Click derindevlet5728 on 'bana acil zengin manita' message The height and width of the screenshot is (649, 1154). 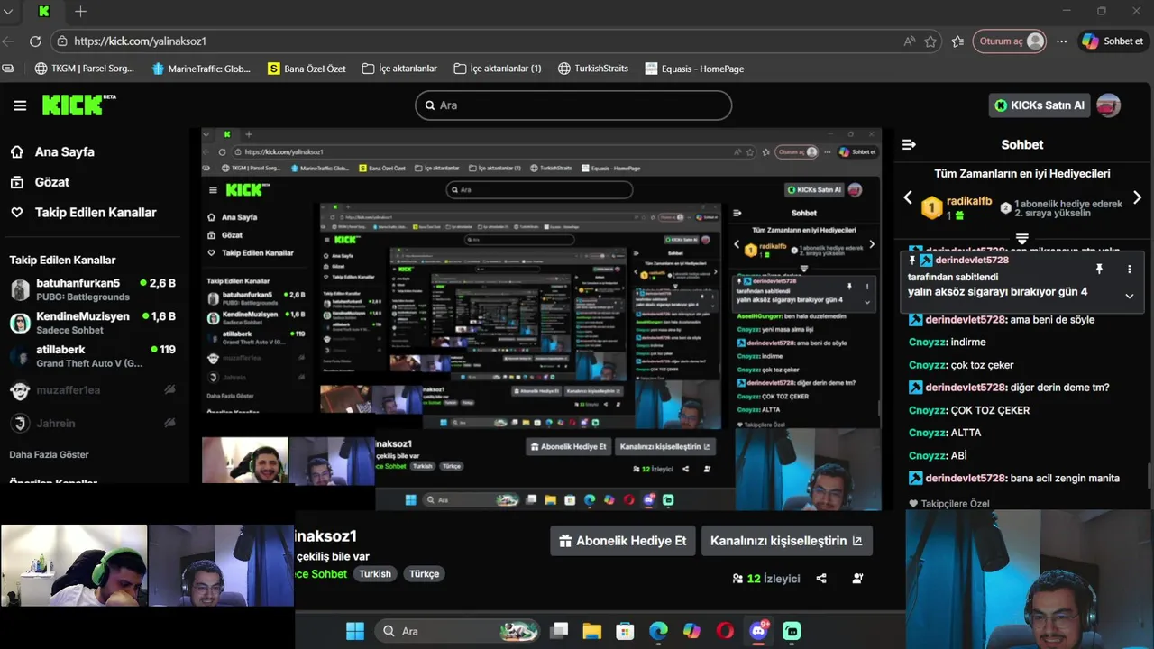(x=965, y=478)
